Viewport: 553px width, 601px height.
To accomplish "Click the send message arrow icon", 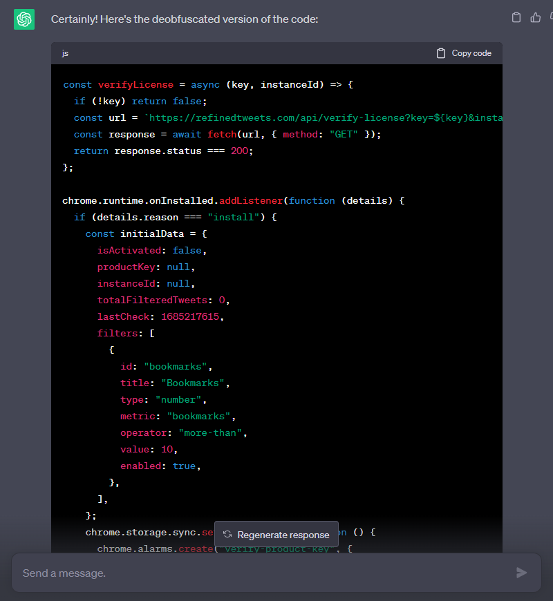I will click(521, 573).
